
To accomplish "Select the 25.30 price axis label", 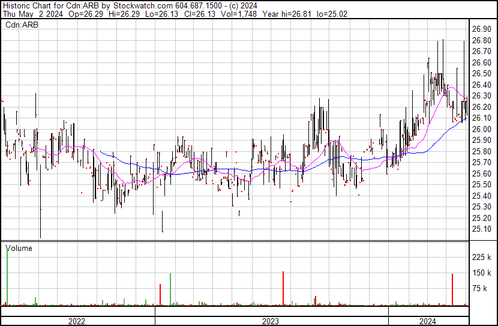I will tap(481, 207).
